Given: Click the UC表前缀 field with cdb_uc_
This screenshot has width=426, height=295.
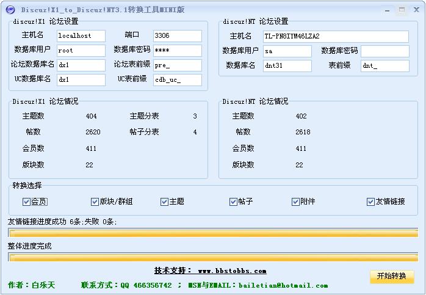Looking at the screenshot, I should point(178,79).
